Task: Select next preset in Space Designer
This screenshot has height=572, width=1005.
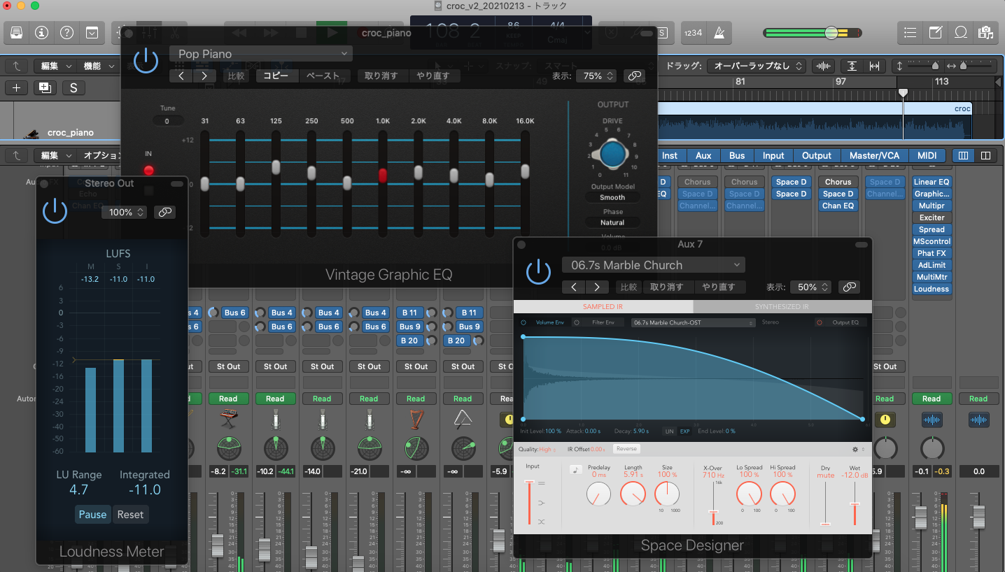Action: pos(597,287)
